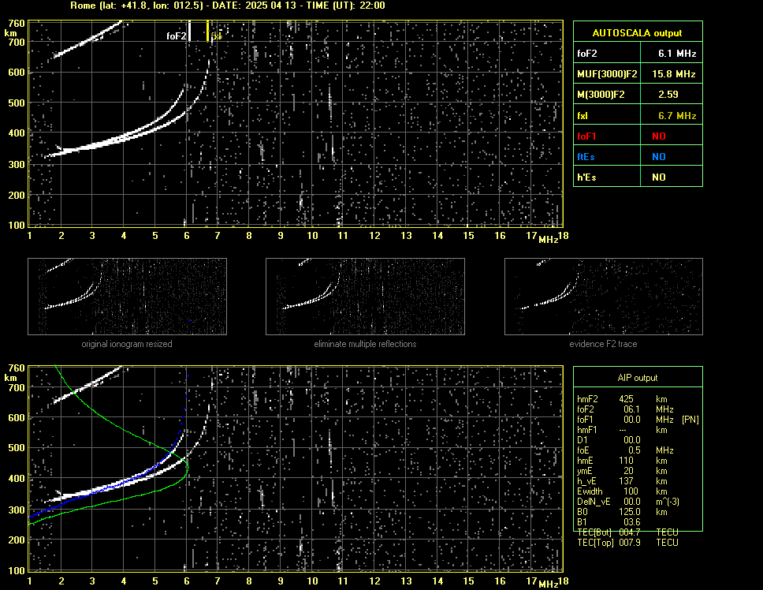Click the 'original ionogram resized' caption
Image resolution: width=763 pixels, height=590 pixels.
(127, 344)
